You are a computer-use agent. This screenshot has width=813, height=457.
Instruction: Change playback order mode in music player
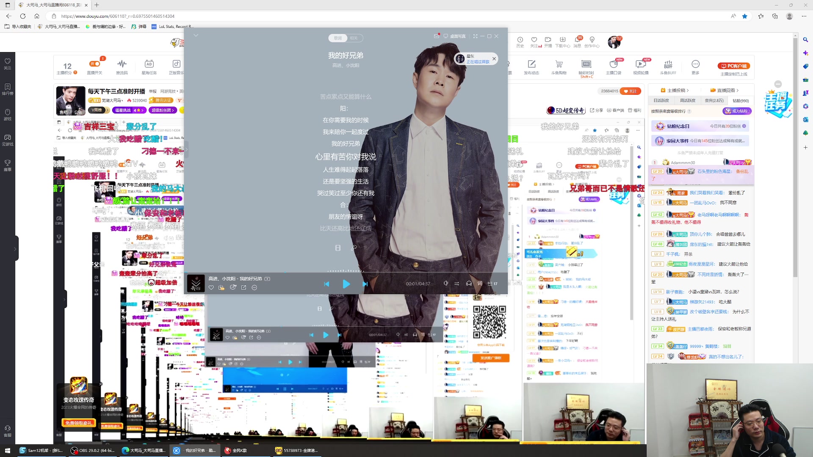coord(457,284)
